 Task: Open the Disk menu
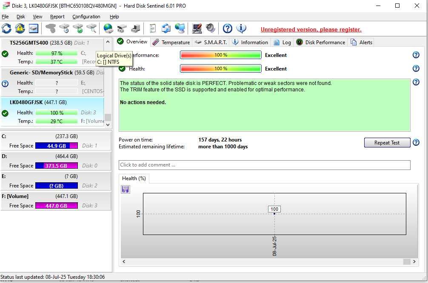pos(21,17)
